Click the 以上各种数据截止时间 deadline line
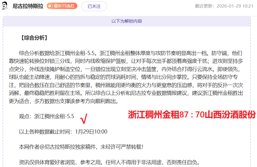The image size is (257, 167). (x=63, y=132)
